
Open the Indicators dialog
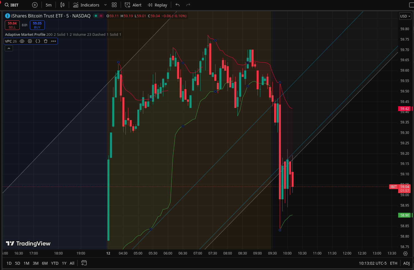tap(86, 5)
